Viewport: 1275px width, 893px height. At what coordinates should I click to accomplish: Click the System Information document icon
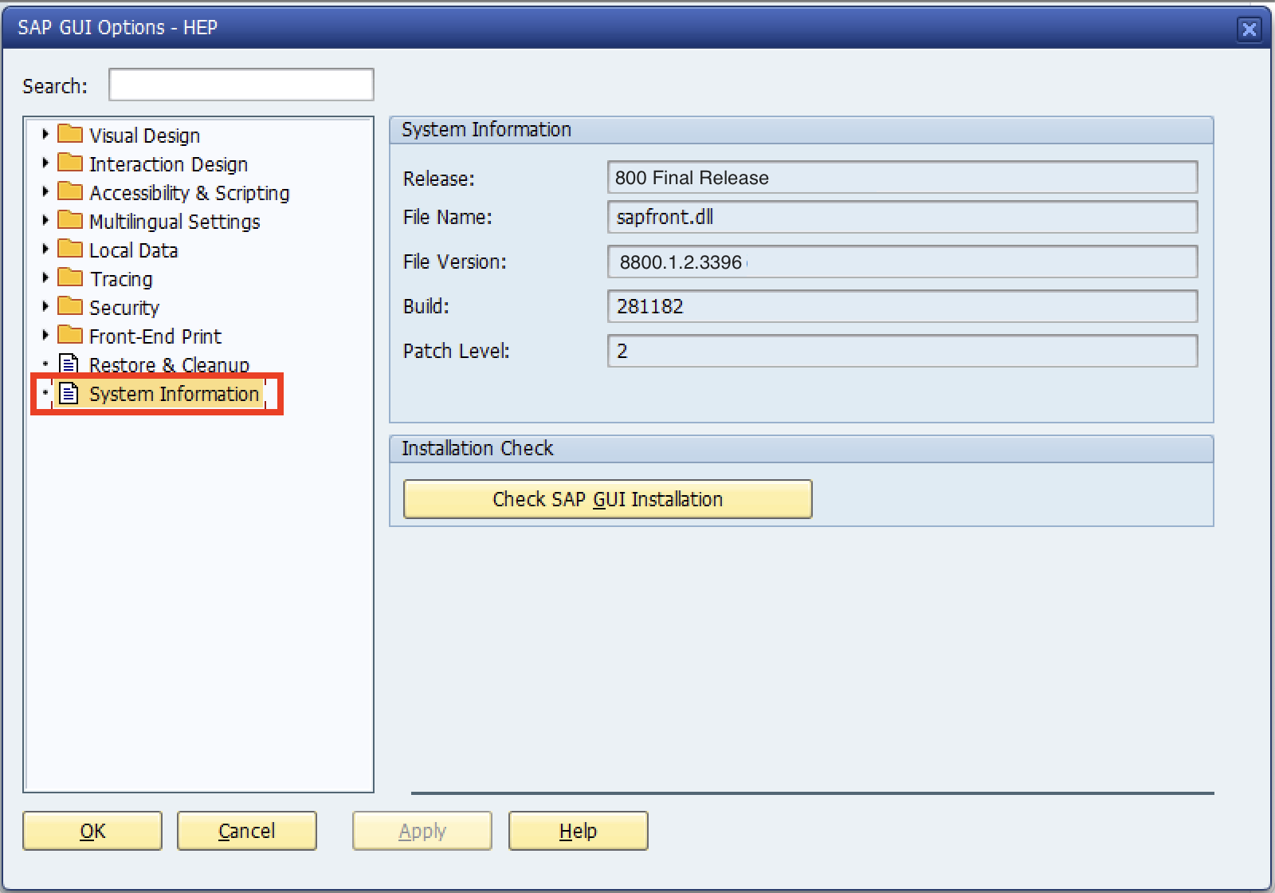(x=69, y=393)
